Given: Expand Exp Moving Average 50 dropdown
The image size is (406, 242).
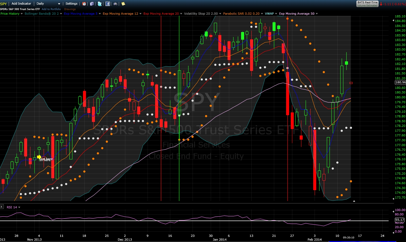Looking at the screenshot, I should coord(317,14).
